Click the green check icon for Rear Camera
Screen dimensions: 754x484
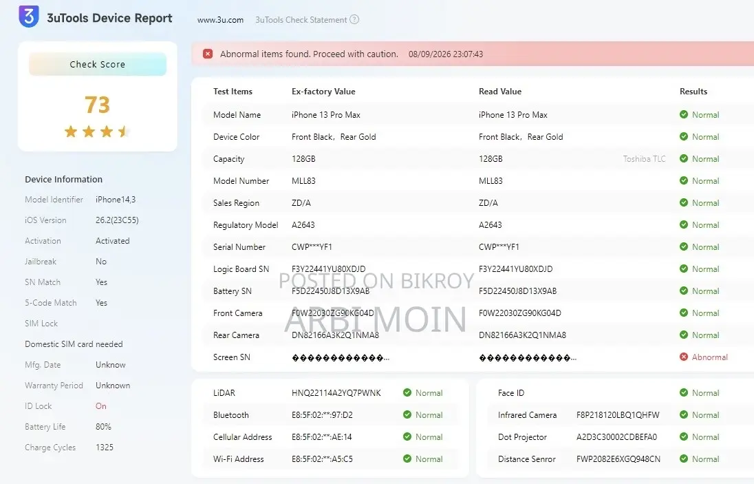pos(684,335)
